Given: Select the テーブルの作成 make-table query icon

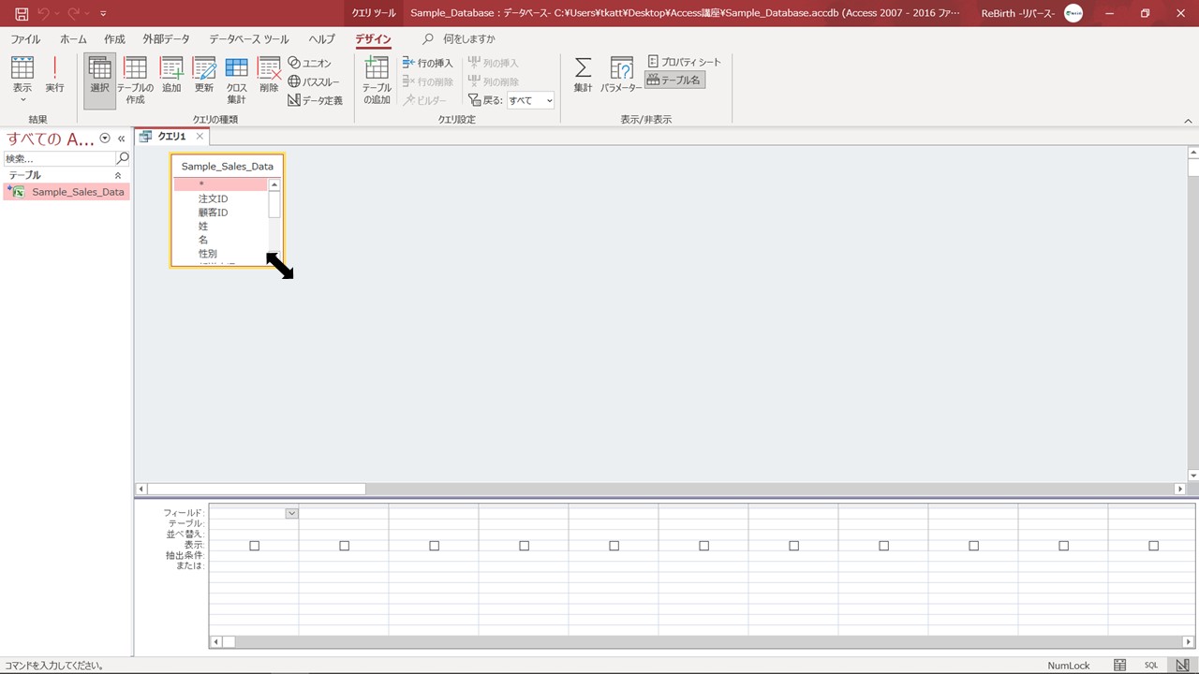Looking at the screenshot, I should (135, 79).
